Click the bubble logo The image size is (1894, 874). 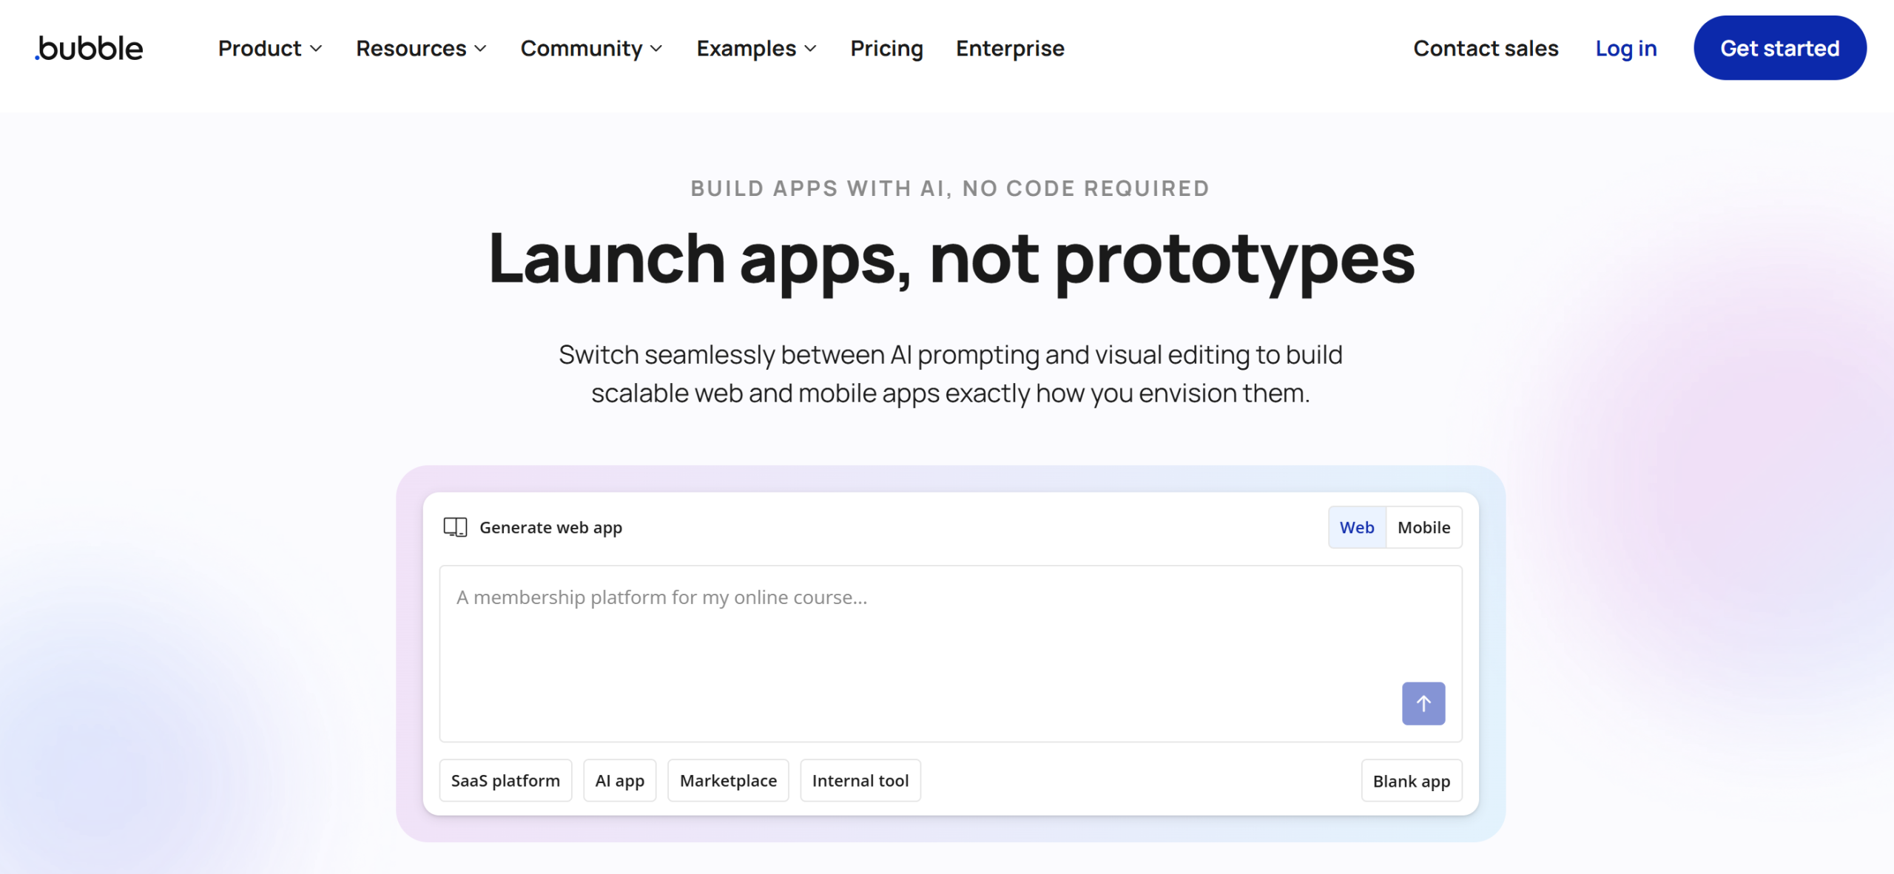click(x=89, y=48)
